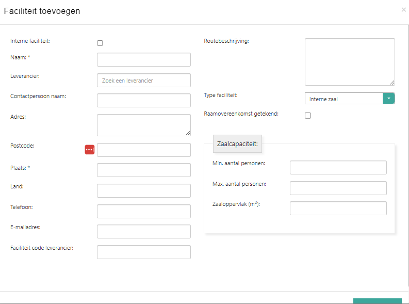409x304 pixels.
Task: Click the Routebeschrijving text area
Action: click(349, 61)
